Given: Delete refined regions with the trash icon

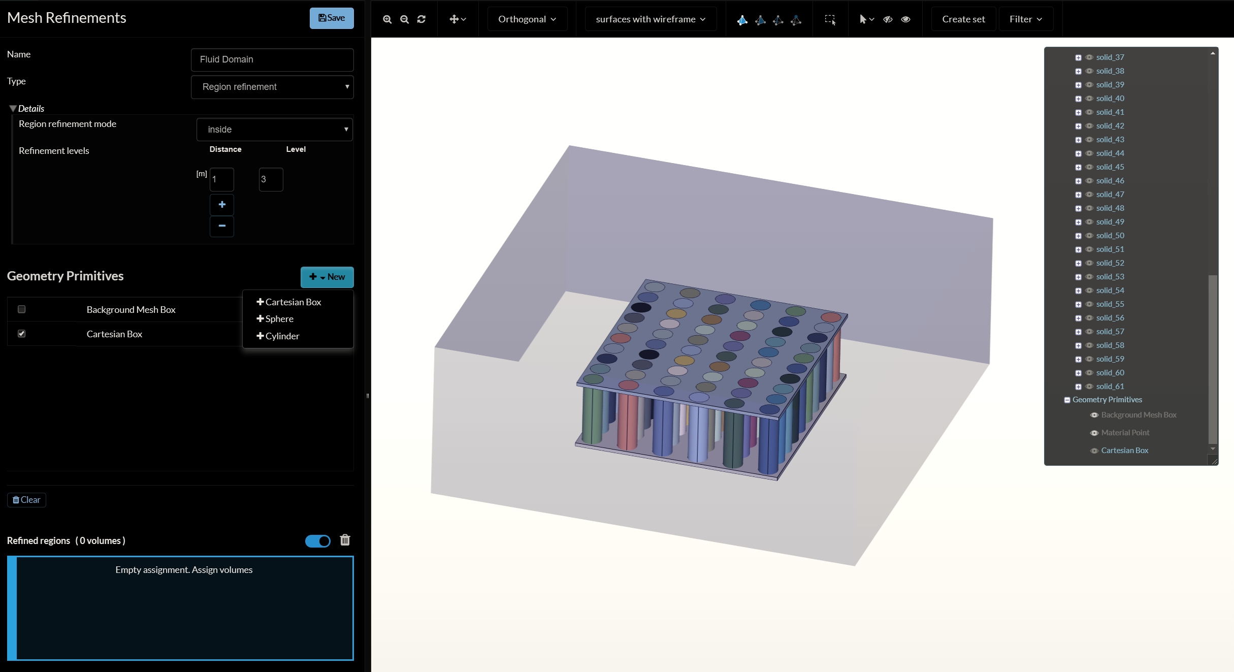Looking at the screenshot, I should 345,540.
